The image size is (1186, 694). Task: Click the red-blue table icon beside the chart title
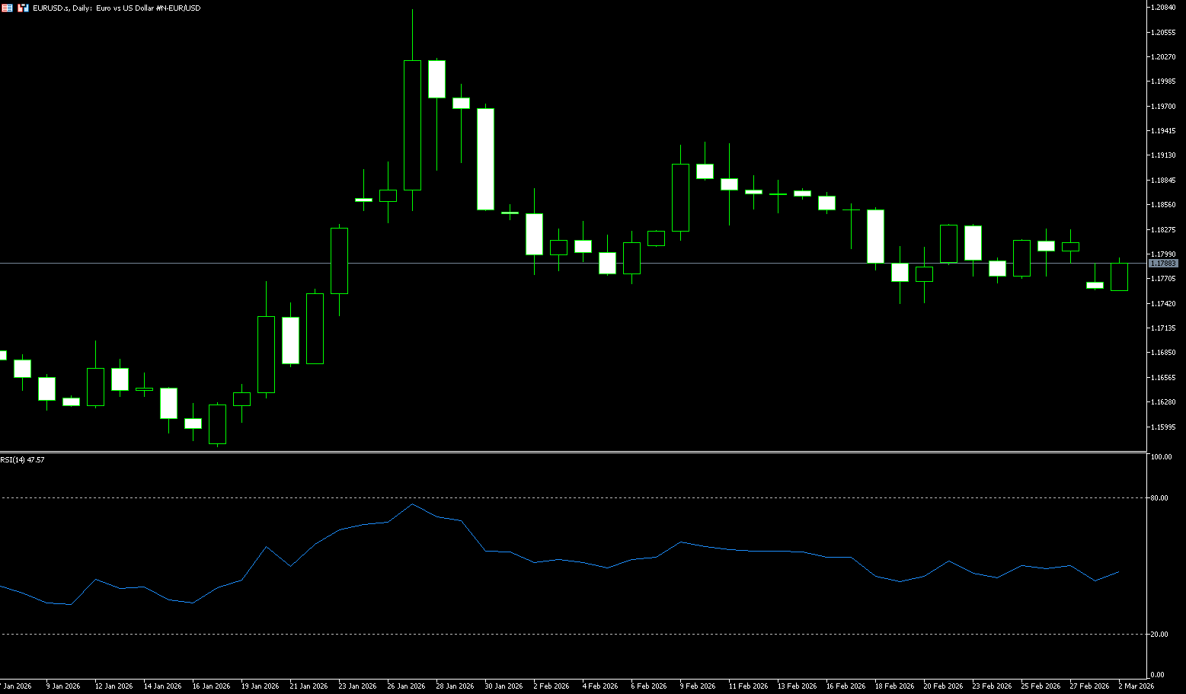7,8
